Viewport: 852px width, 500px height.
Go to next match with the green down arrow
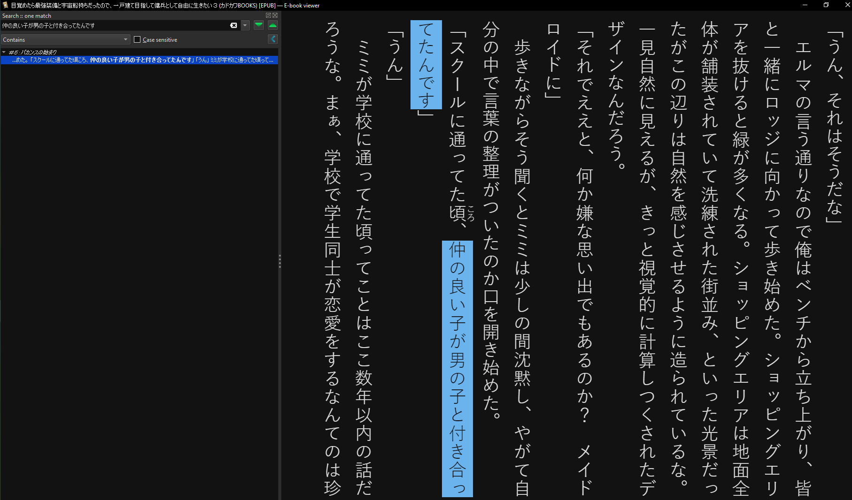[259, 25]
